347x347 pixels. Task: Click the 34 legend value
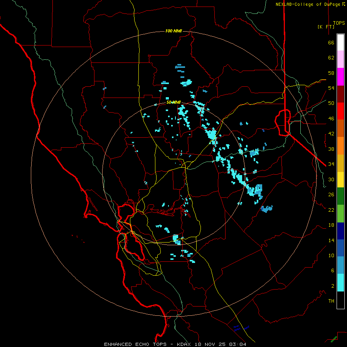[x=331, y=164]
